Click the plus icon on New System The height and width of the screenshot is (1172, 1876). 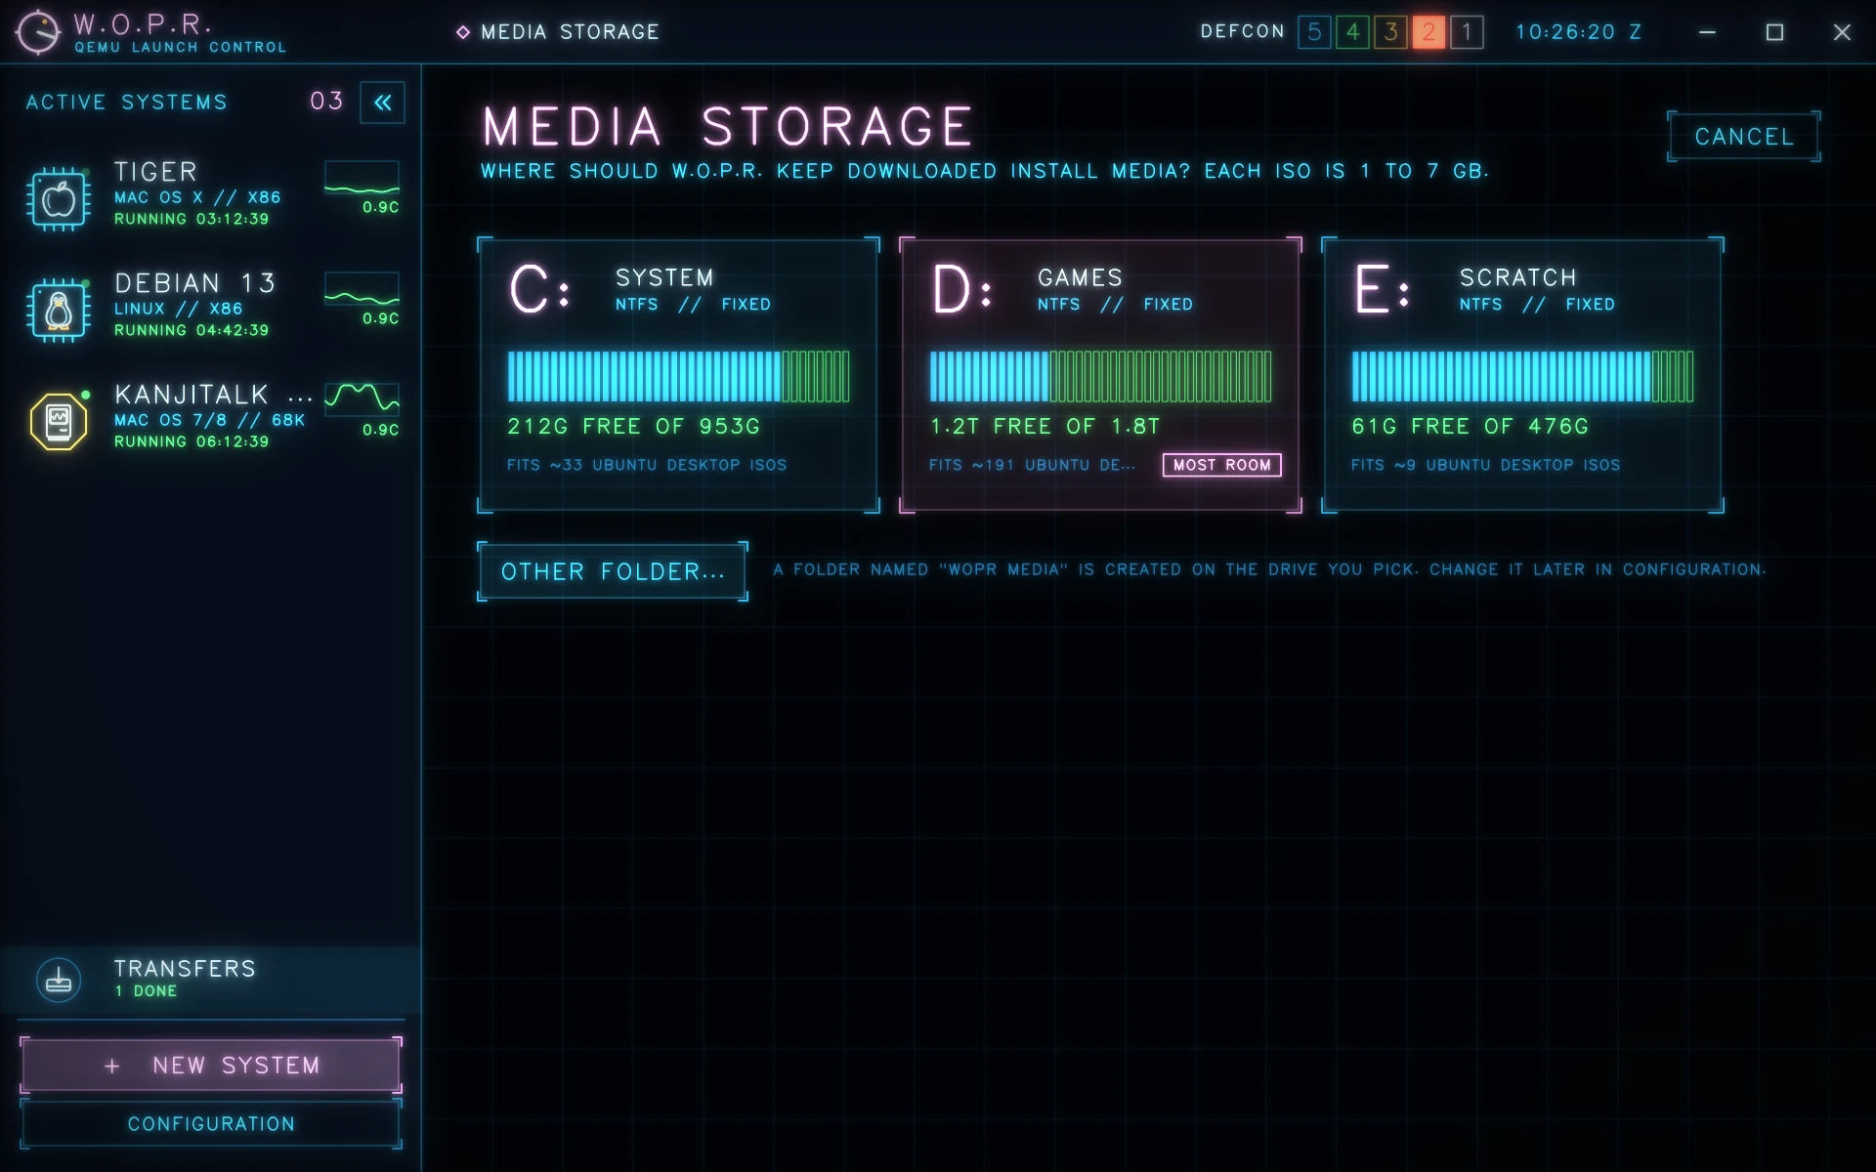[x=112, y=1066]
